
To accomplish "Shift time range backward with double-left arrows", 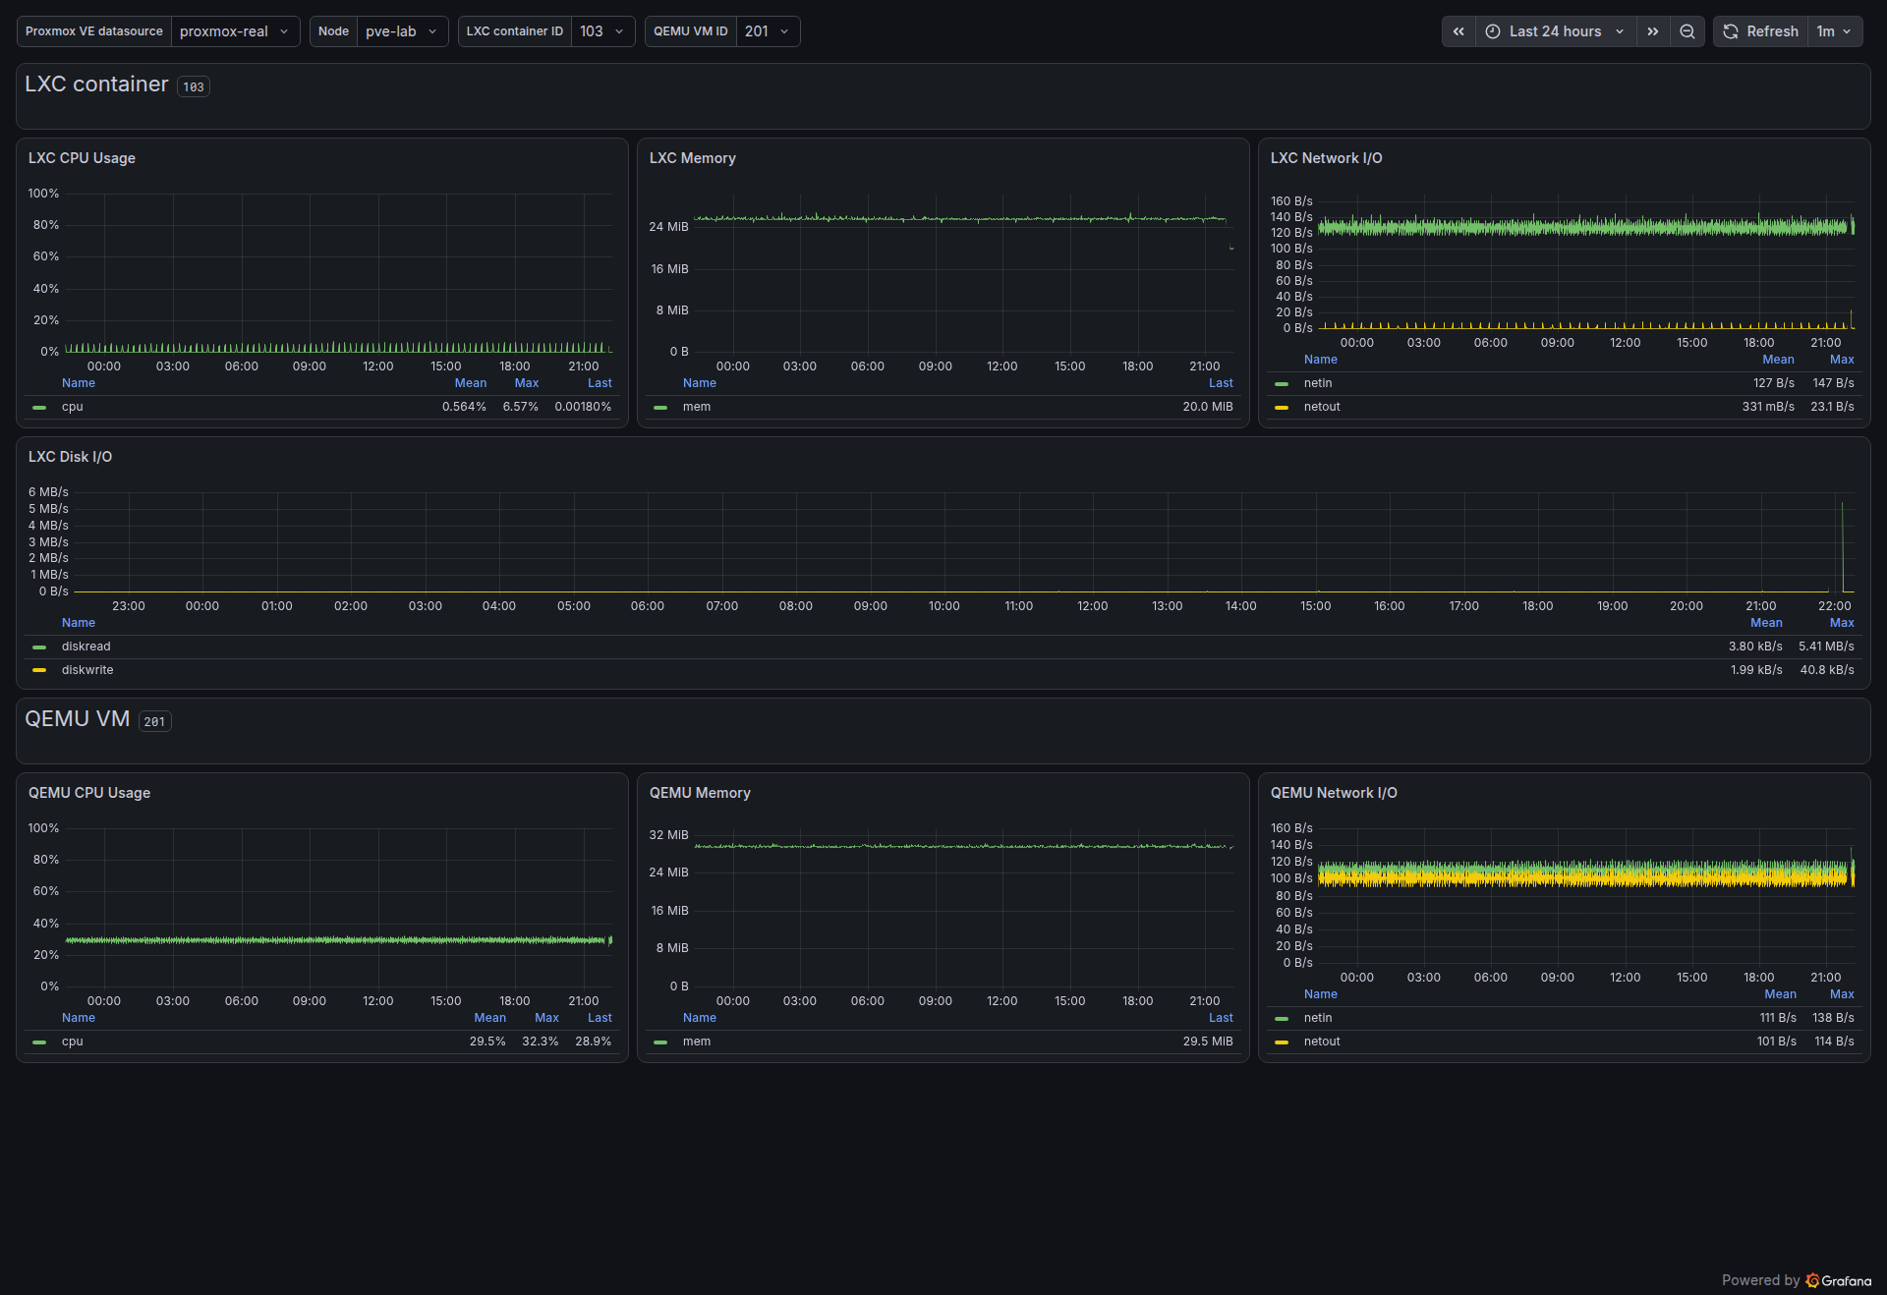I will (x=1458, y=31).
